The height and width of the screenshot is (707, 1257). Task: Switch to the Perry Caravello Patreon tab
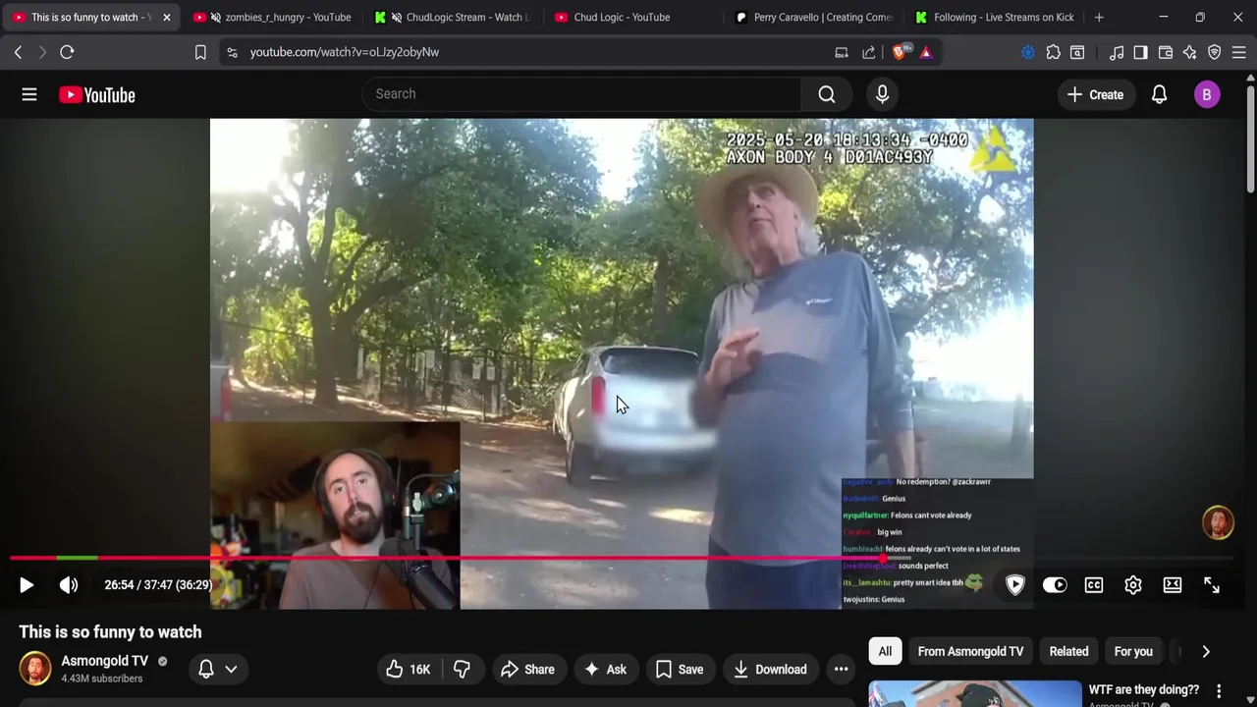tap(815, 17)
